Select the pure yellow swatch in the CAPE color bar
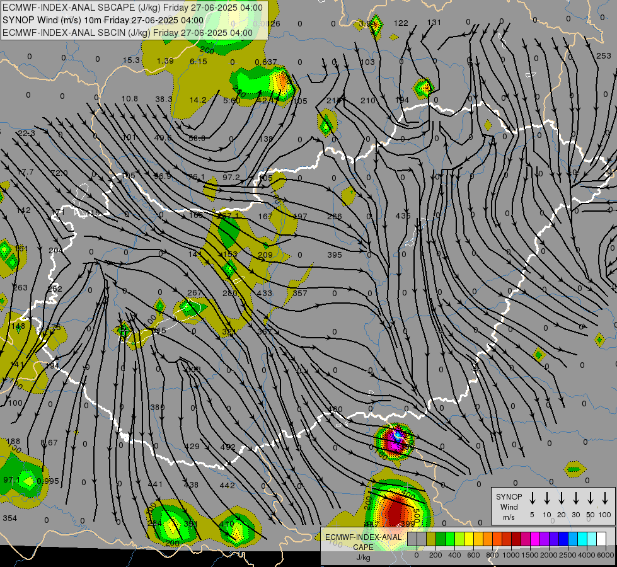This screenshot has width=617, height=567. [x=469, y=539]
